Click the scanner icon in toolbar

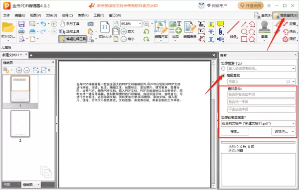pyautogui.click(x=32, y=31)
